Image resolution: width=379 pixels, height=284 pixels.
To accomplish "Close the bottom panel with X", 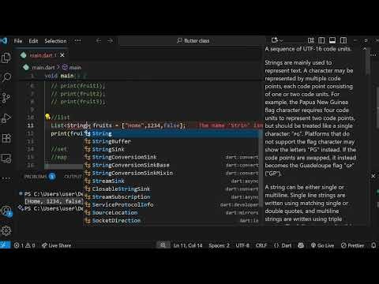I will [x=373, y=176].
